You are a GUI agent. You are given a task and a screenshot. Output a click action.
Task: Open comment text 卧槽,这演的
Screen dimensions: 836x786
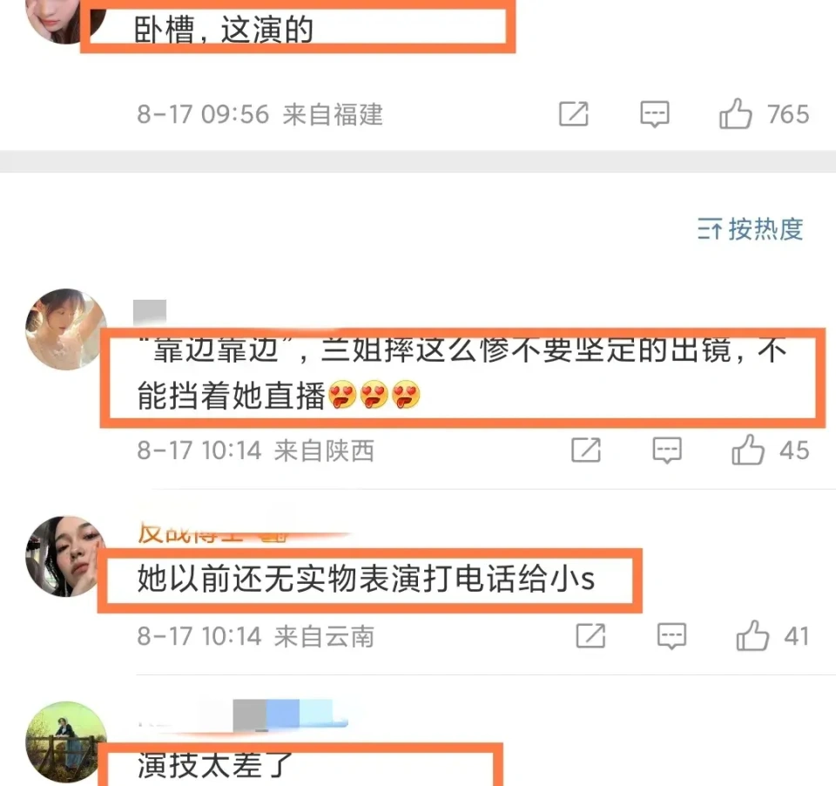224,30
